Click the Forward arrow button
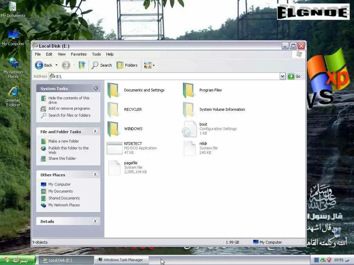This screenshot has height=265, width=354. click(66, 65)
